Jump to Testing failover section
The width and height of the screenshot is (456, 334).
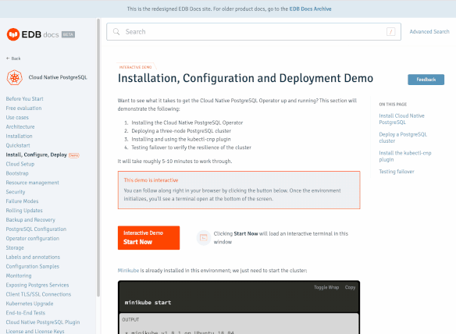(397, 172)
